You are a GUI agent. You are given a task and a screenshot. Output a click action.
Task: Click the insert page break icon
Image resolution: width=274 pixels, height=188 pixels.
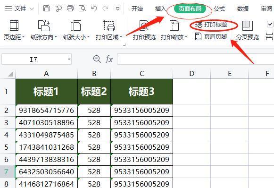(x=269, y=36)
